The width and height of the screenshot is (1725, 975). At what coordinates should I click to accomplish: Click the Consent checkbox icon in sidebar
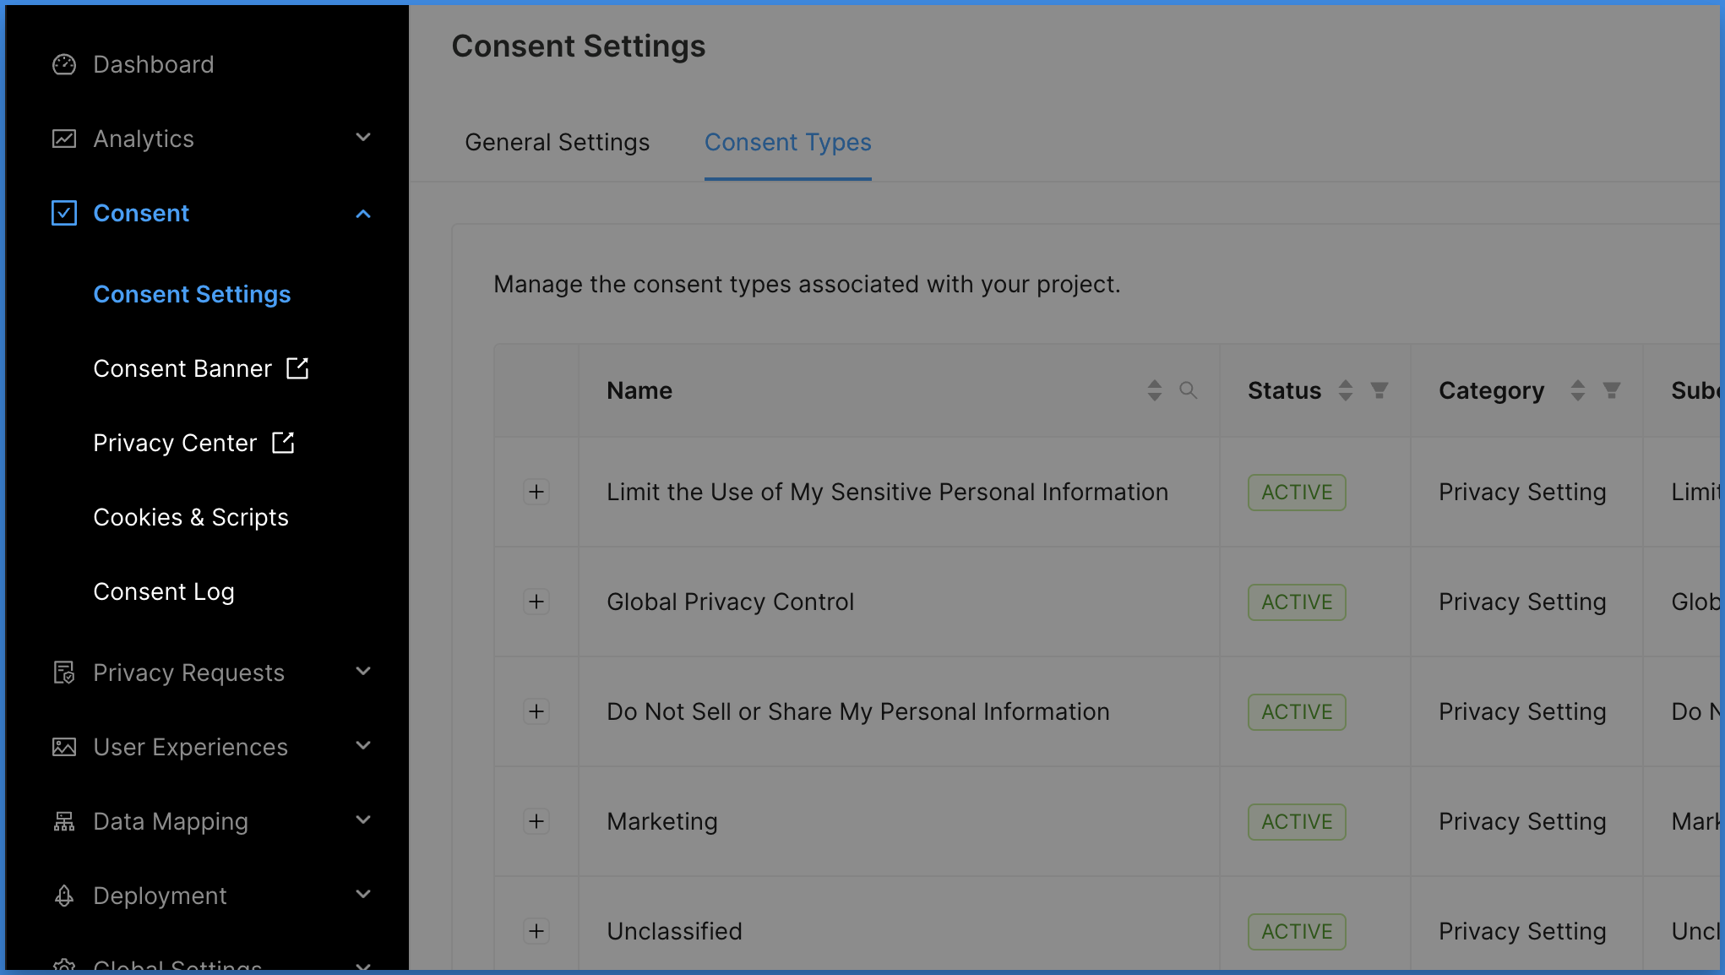(x=65, y=213)
